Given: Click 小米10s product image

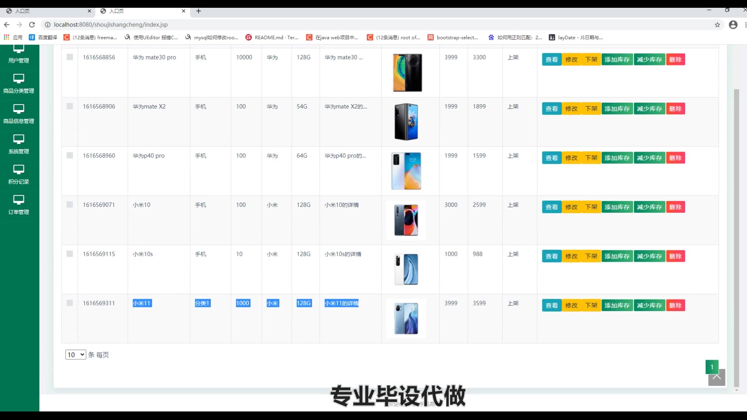Looking at the screenshot, I should point(406,269).
